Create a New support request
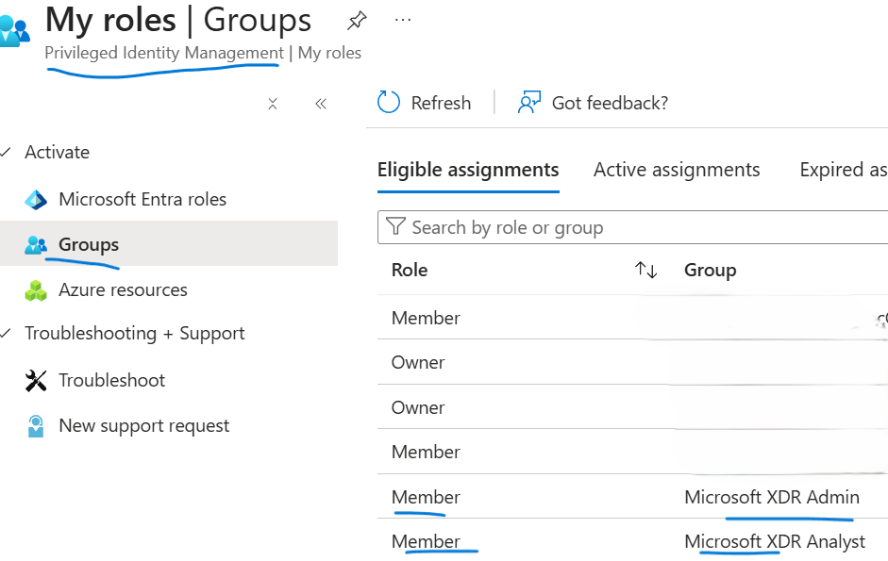This screenshot has width=888, height=561. pos(143,426)
